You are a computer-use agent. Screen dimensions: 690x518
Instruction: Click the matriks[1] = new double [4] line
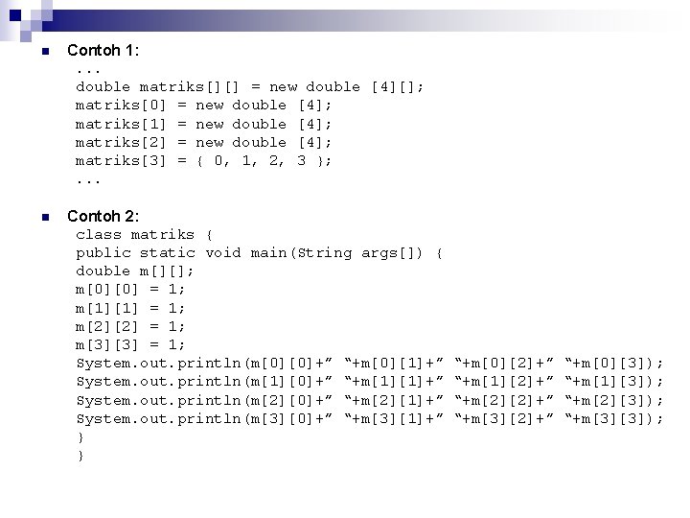203,124
